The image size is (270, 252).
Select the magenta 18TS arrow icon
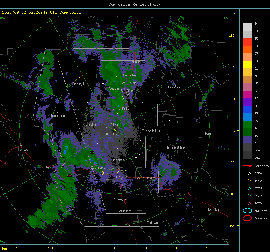[x=247, y=203]
